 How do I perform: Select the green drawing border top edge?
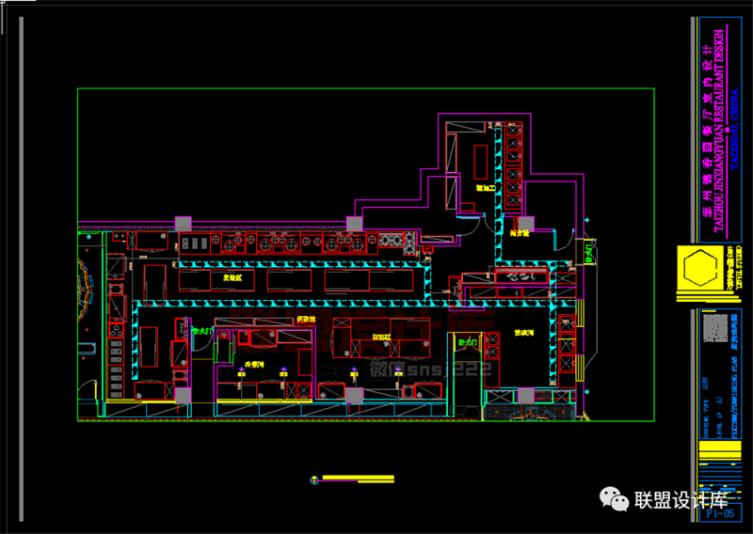point(365,89)
